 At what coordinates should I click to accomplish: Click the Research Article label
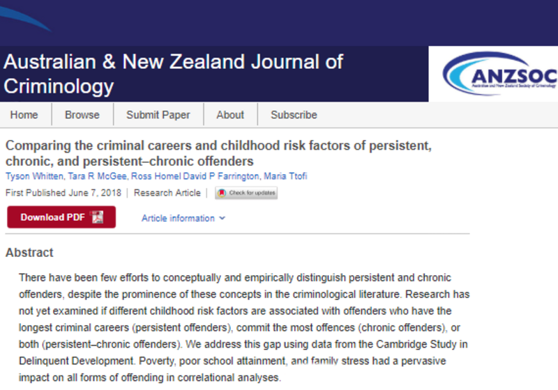[x=167, y=193]
